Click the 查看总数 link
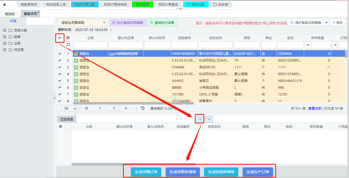The image size is (349, 178). point(315,109)
